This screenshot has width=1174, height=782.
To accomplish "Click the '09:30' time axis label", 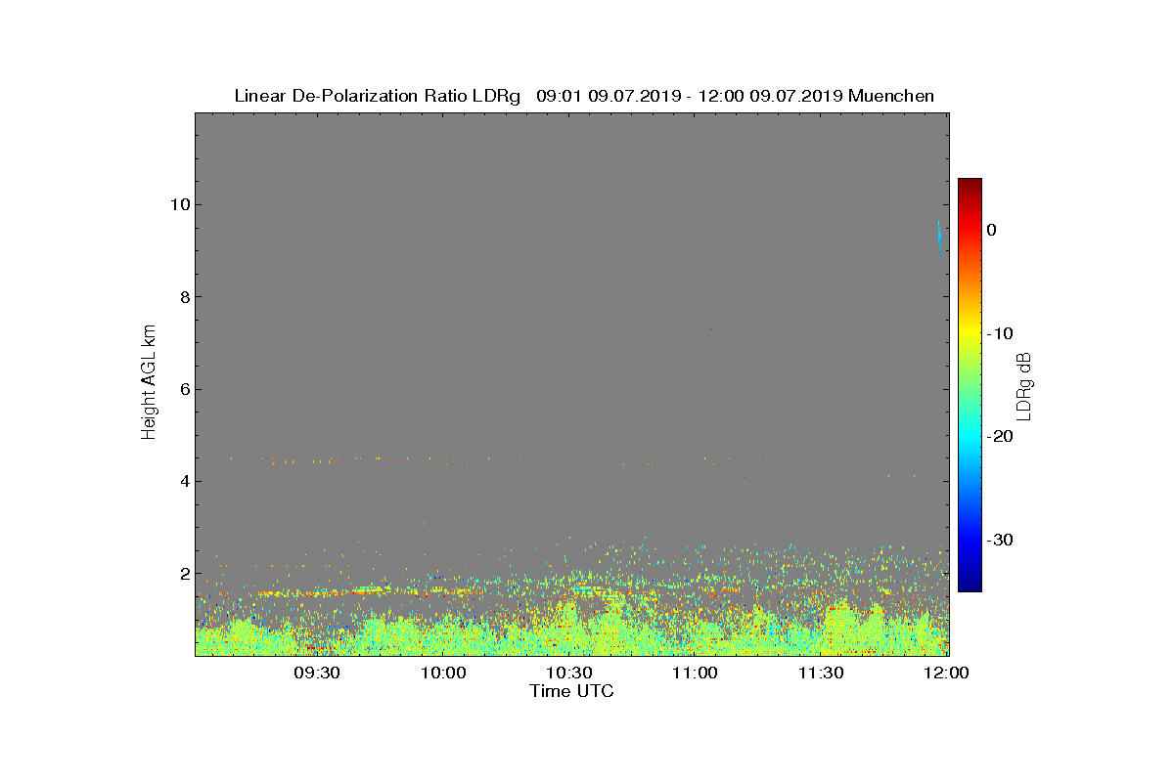I will pyautogui.click(x=317, y=673).
